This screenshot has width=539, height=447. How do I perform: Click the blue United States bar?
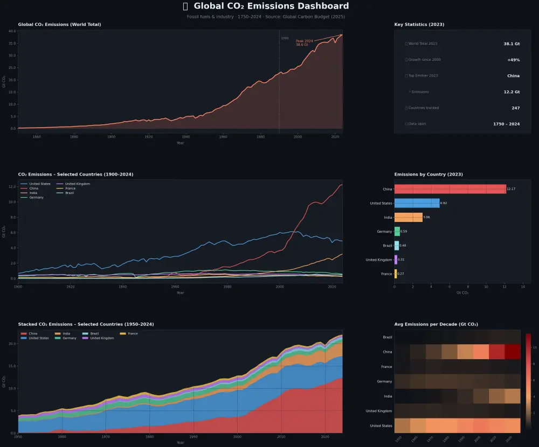coord(417,203)
